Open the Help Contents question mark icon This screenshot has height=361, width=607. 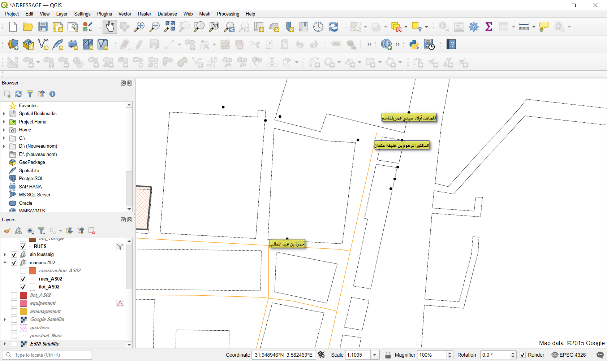coord(451,44)
